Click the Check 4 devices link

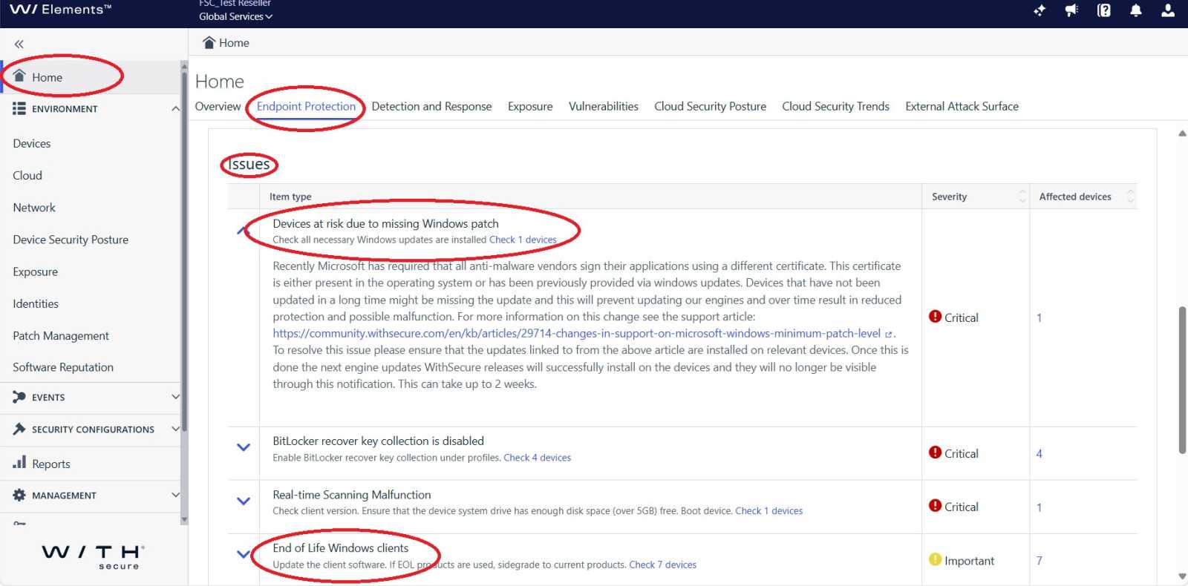537,458
